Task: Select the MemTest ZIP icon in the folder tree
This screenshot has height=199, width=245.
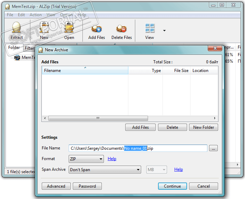Action: click(17, 57)
